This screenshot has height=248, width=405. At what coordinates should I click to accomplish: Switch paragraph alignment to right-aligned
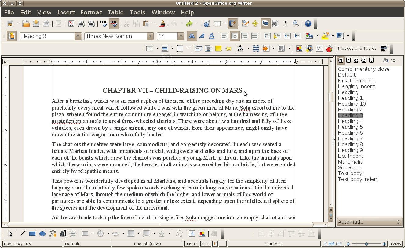(x=245, y=36)
